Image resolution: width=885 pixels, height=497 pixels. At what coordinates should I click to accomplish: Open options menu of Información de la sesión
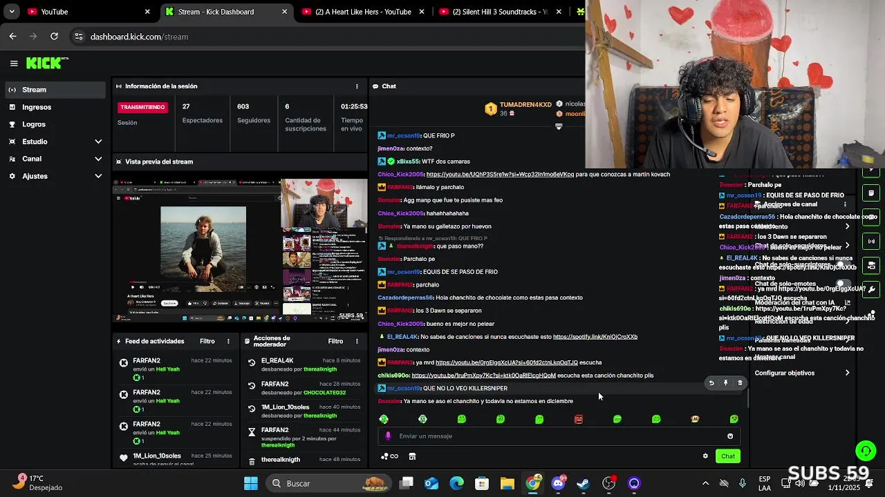click(x=357, y=86)
